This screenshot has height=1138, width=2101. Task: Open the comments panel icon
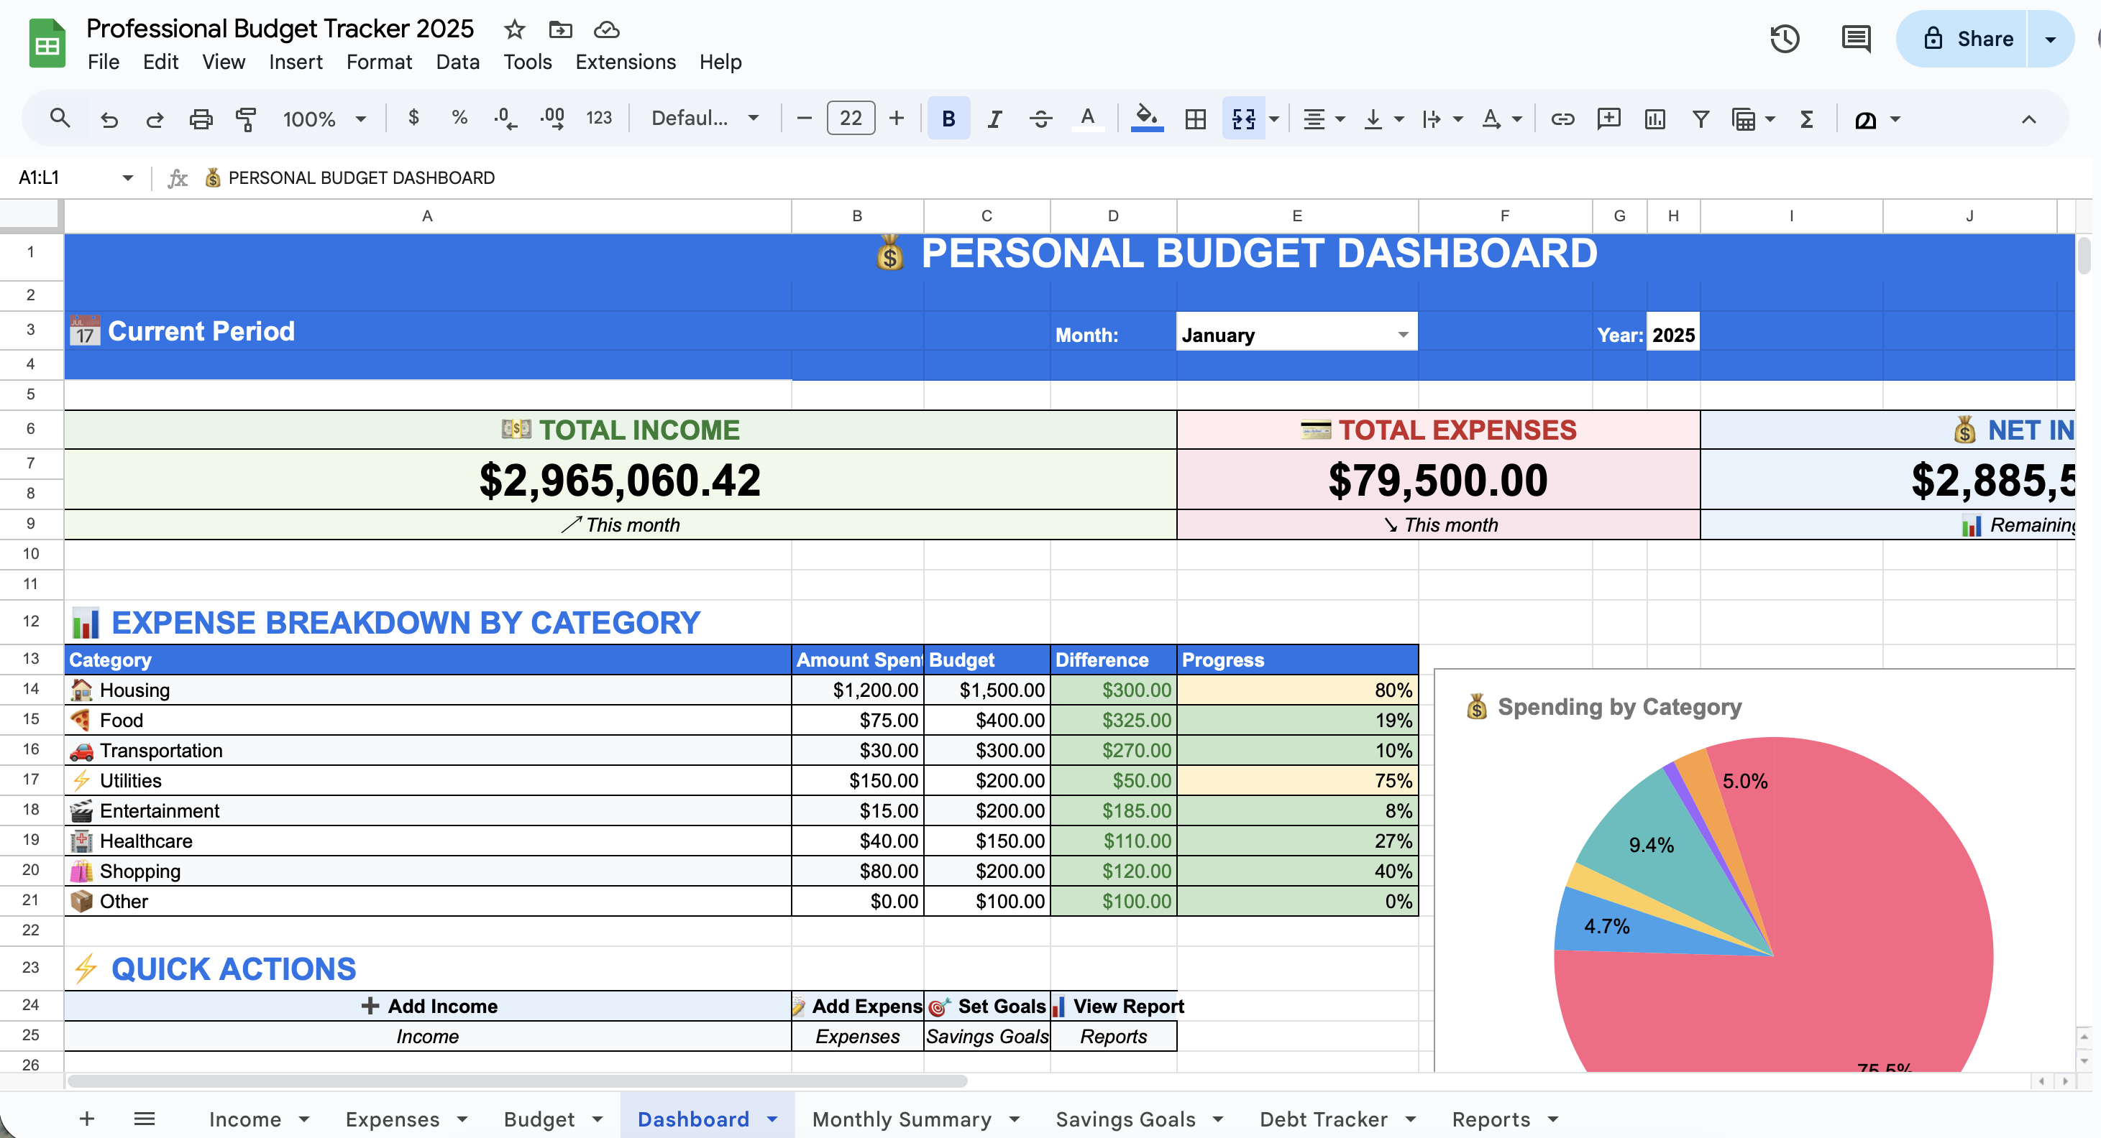(1856, 38)
